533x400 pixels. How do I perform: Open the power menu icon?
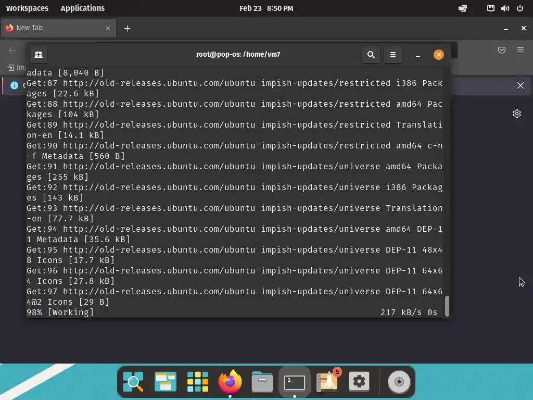pos(520,8)
